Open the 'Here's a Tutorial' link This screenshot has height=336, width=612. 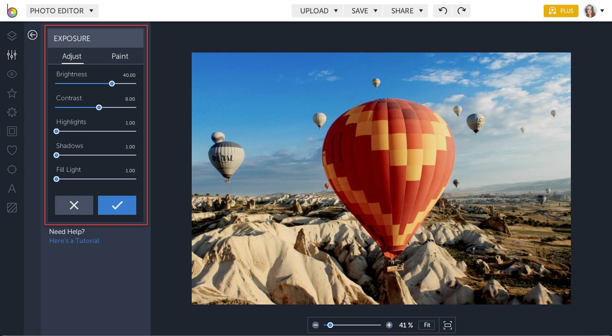(74, 241)
